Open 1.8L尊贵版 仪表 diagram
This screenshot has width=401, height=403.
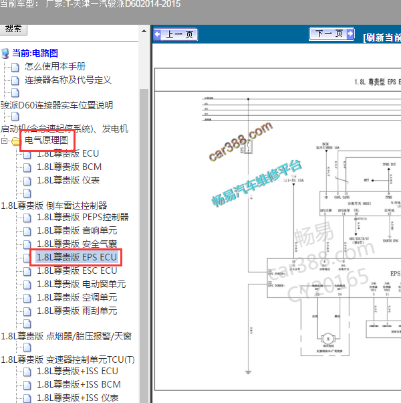pyautogui.click(x=68, y=180)
